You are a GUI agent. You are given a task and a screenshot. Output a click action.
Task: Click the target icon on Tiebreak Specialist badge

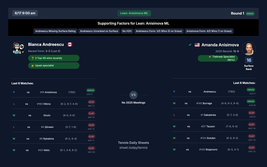click(x=210, y=57)
